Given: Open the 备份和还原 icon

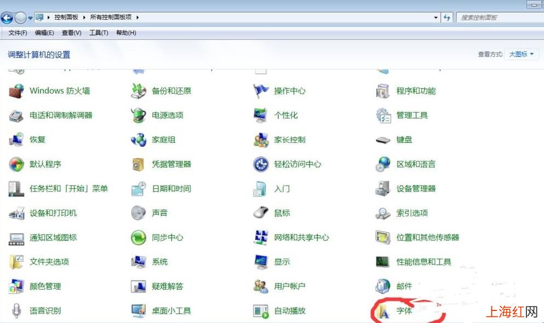Looking at the screenshot, I should [139, 91].
